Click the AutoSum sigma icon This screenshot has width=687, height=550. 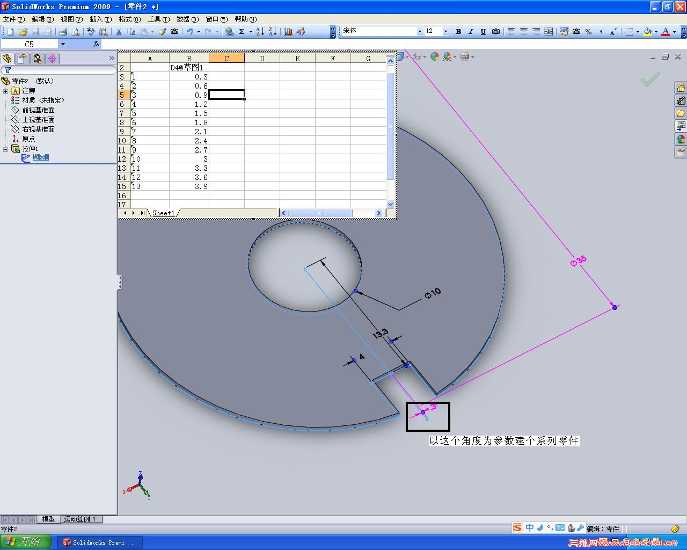[242, 32]
